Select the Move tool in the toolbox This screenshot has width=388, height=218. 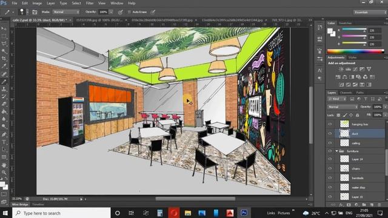(x=4, y=28)
